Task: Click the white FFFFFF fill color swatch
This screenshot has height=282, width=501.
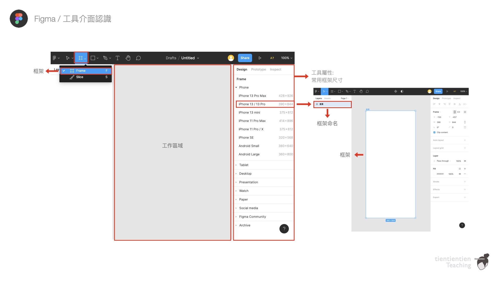Action: tap(434, 174)
